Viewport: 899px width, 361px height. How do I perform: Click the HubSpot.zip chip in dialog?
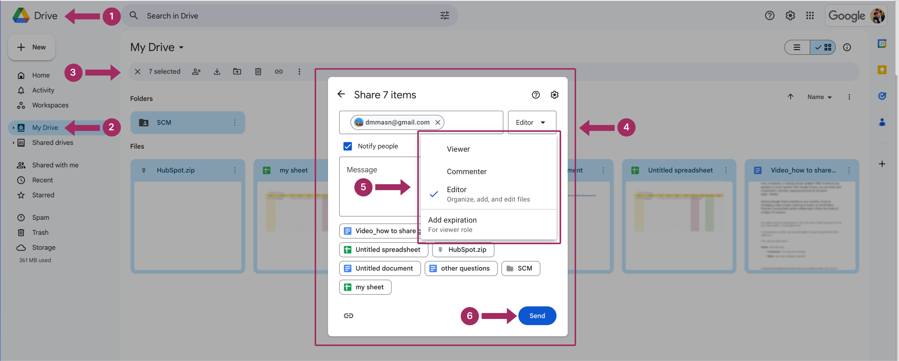(x=463, y=250)
